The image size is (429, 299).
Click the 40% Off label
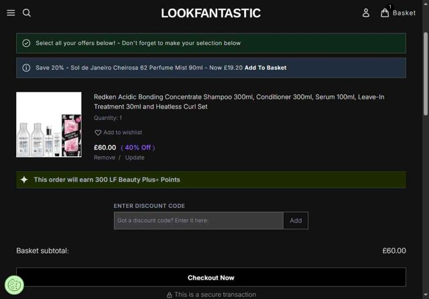pyautogui.click(x=138, y=147)
